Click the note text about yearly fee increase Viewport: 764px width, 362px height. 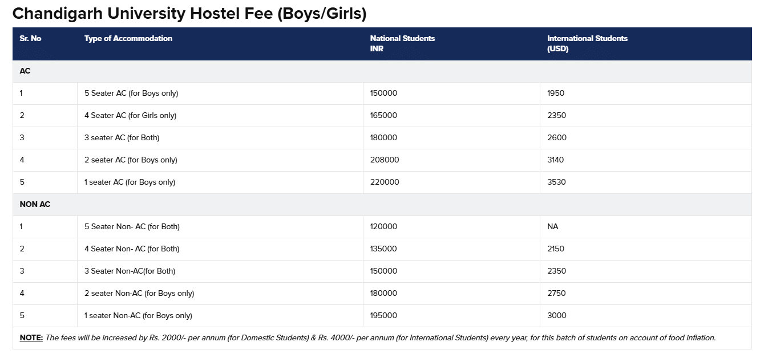(381, 337)
